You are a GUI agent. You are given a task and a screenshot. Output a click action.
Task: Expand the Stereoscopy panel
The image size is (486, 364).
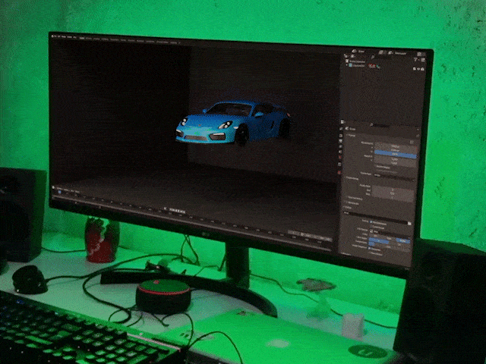(352, 203)
